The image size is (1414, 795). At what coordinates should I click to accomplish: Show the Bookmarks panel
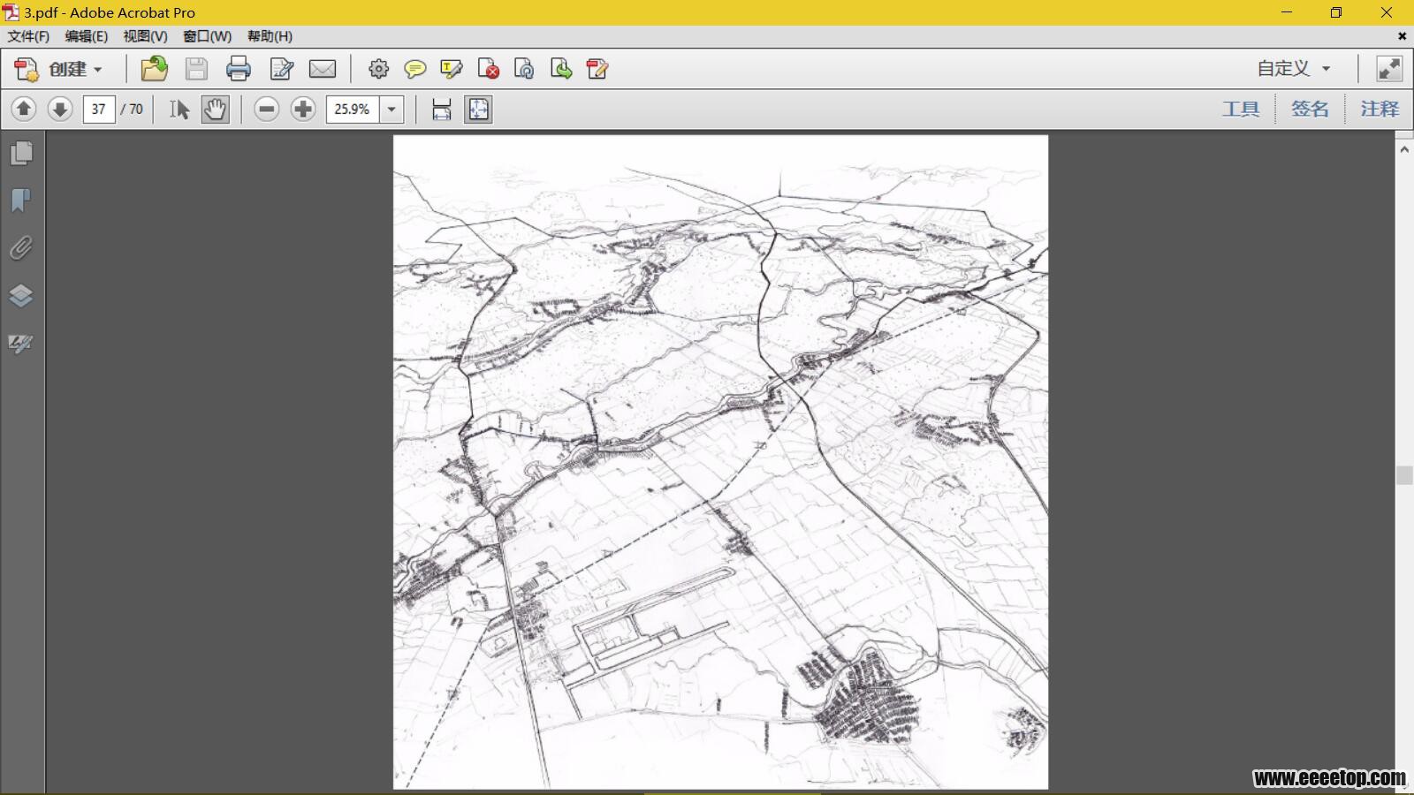point(21,201)
